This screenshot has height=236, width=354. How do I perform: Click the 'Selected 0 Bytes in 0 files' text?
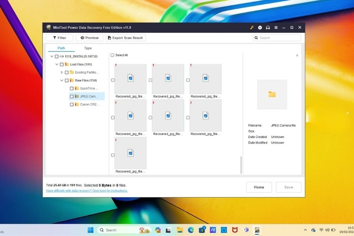pos(105,185)
